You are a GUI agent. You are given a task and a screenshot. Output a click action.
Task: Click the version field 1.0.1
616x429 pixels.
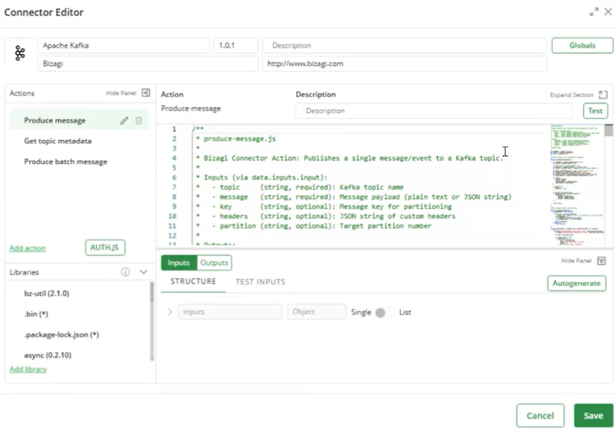pyautogui.click(x=236, y=45)
